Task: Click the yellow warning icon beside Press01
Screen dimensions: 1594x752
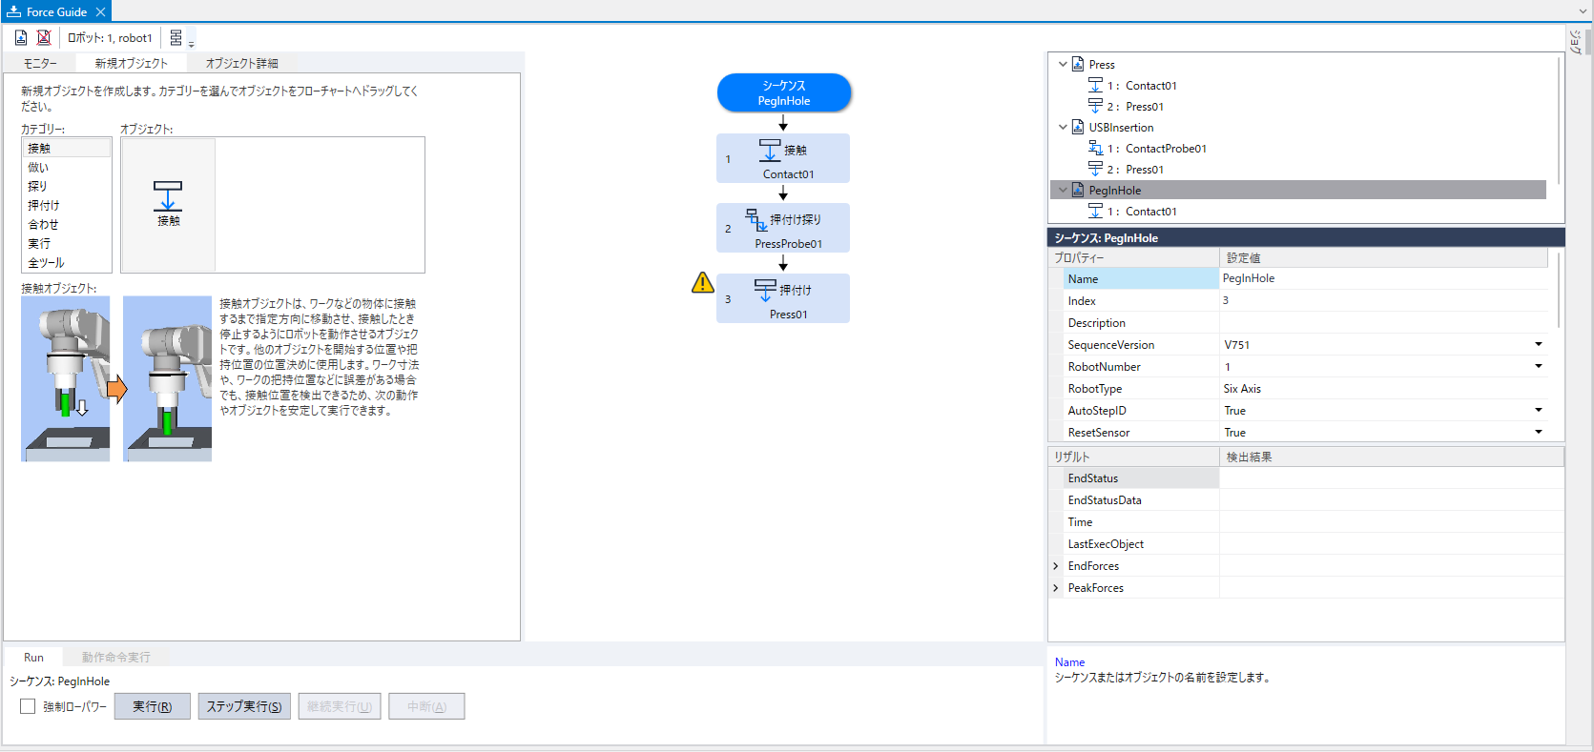Action: pyautogui.click(x=703, y=283)
